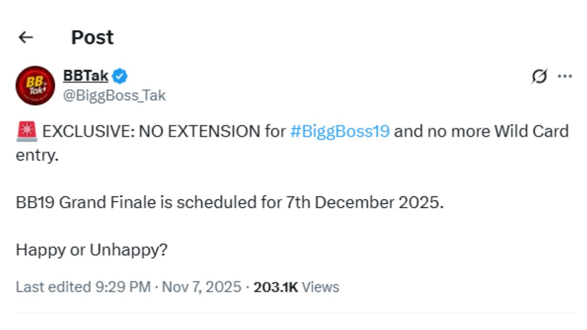Click the 'Last edited' label

click(54, 287)
